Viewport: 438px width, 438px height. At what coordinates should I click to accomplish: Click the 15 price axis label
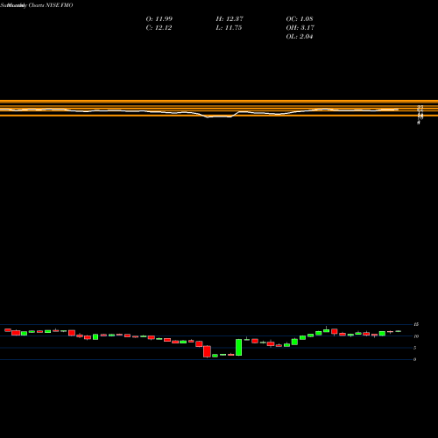pyautogui.click(x=416, y=324)
